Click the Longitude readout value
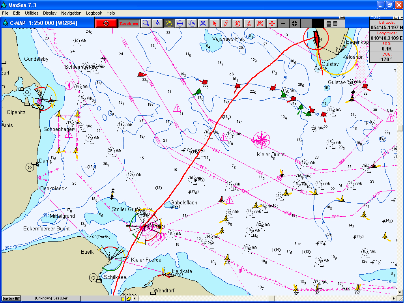This screenshot has height=303, width=404. pos(387,38)
